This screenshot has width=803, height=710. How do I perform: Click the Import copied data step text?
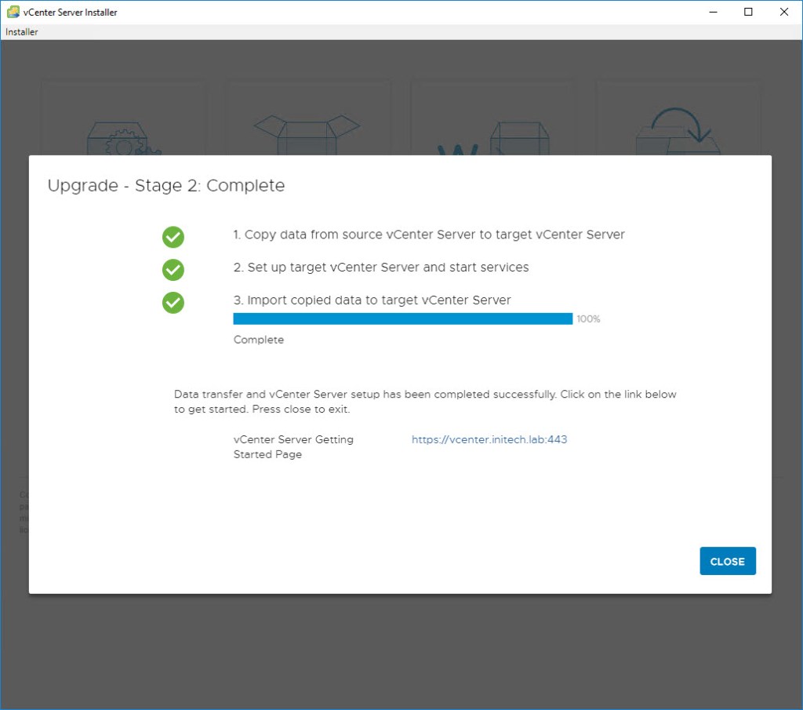(x=372, y=300)
